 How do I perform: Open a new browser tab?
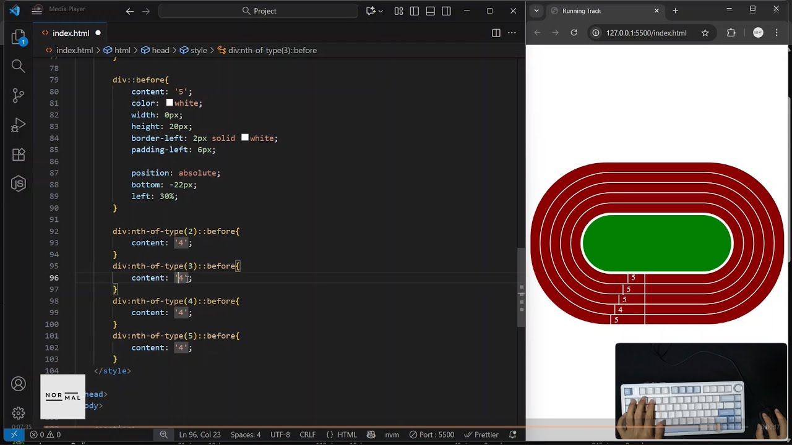675,11
